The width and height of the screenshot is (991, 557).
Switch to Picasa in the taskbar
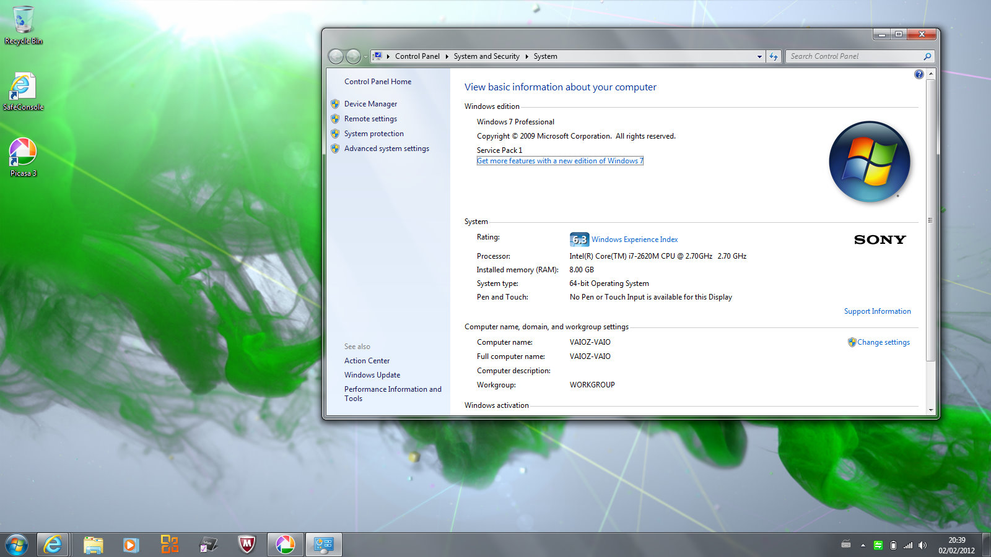285,545
